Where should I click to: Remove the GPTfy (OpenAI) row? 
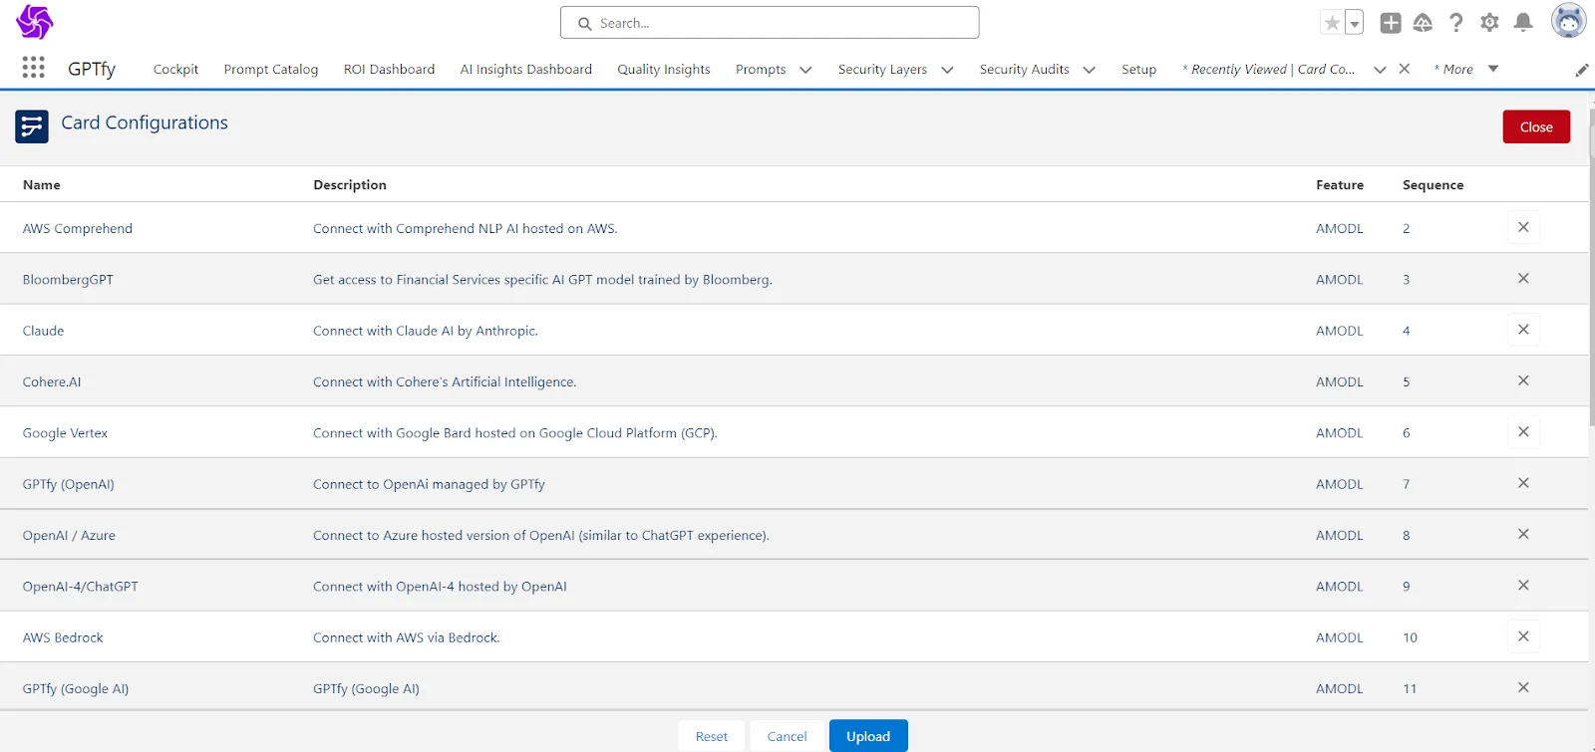[1523, 483]
